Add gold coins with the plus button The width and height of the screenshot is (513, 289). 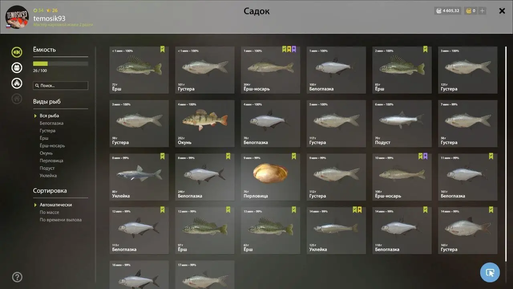(x=482, y=11)
